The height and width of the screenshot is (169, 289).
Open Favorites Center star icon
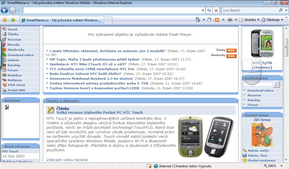pos(5,20)
